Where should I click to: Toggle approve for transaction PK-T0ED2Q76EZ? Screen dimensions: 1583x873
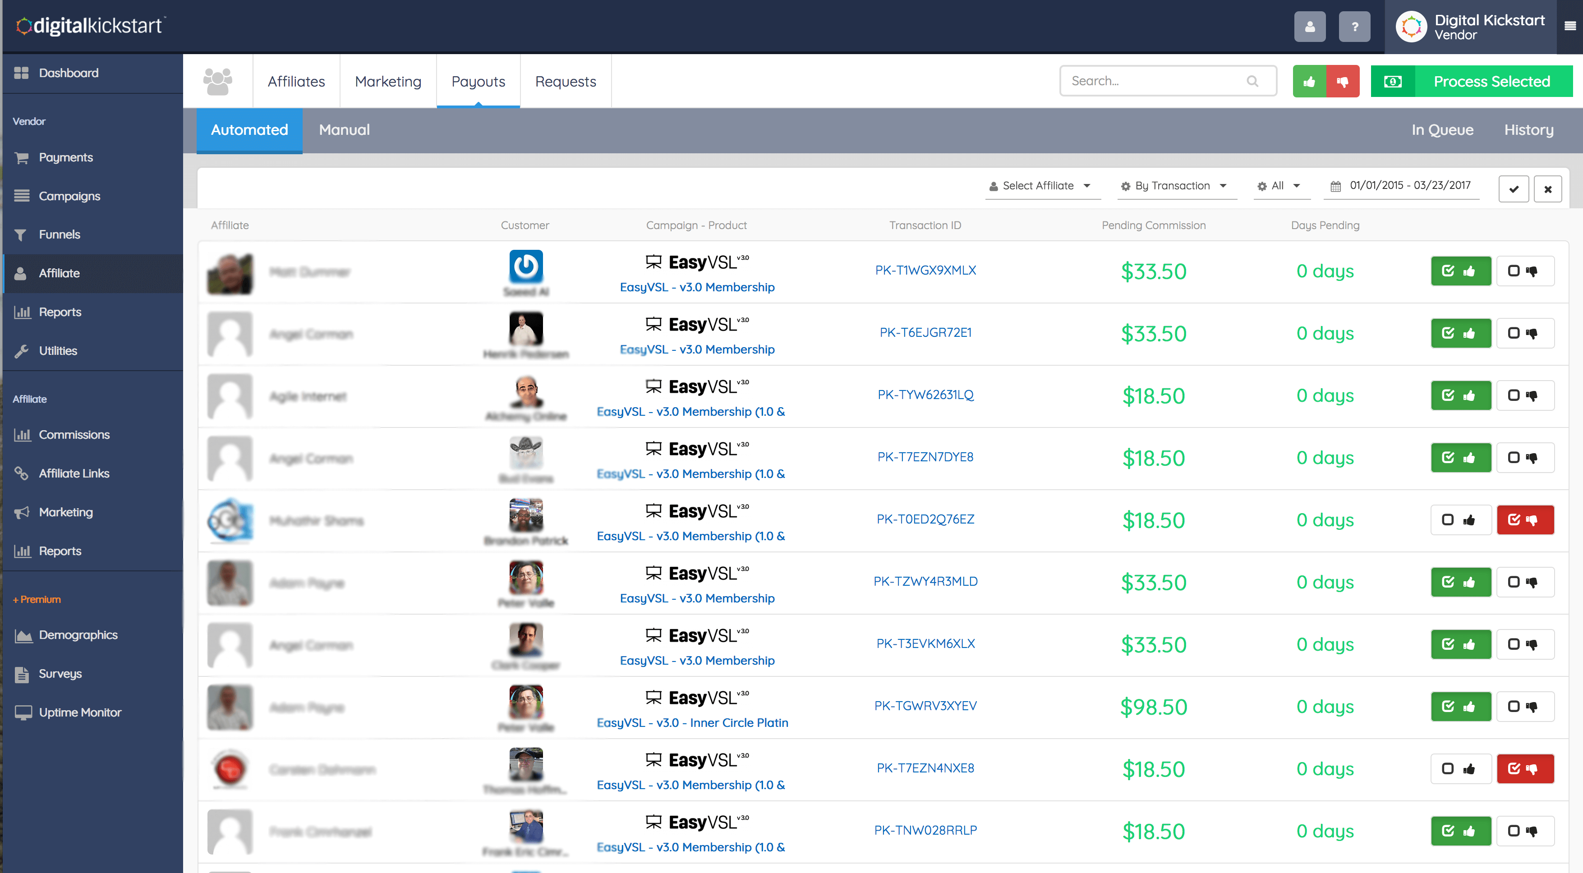point(1461,520)
